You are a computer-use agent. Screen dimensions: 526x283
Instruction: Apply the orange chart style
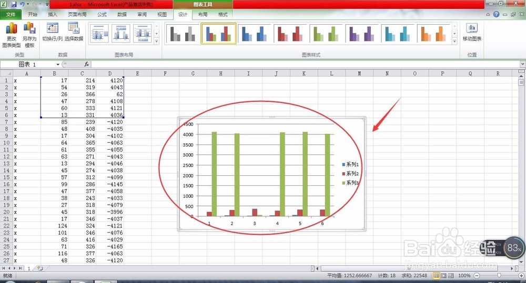pos(434,33)
